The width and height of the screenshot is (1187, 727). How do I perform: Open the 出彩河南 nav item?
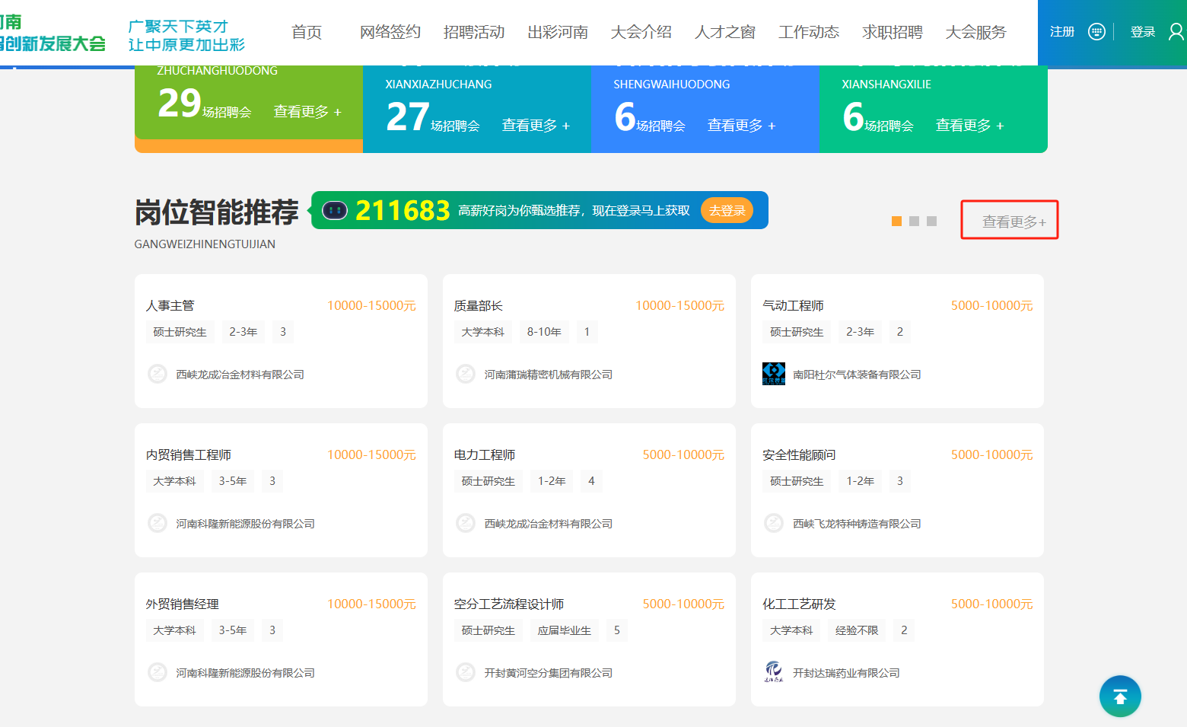[558, 32]
